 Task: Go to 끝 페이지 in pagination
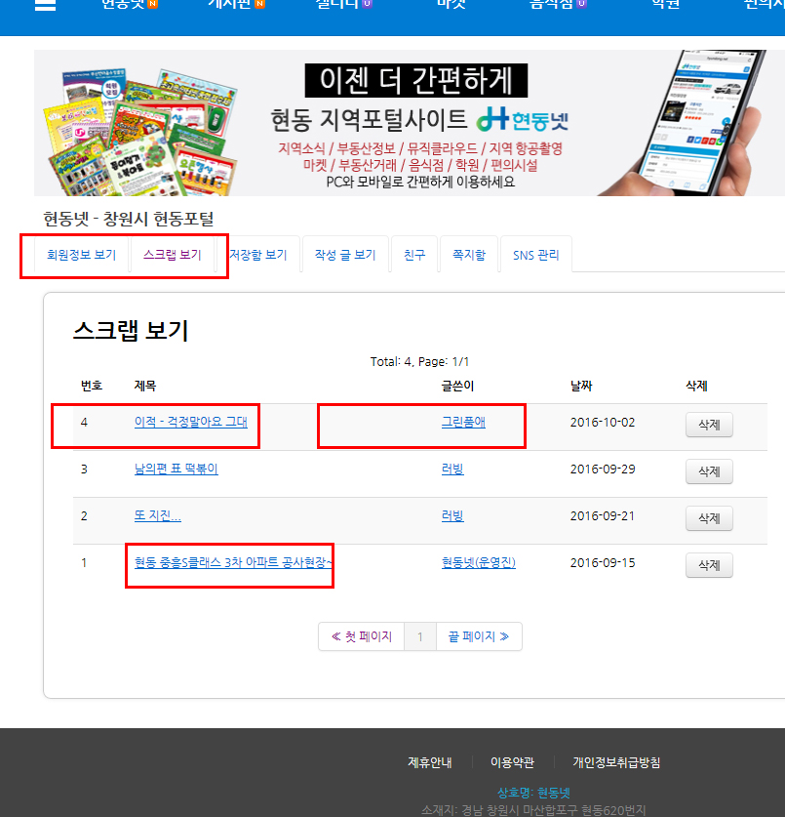coord(479,635)
